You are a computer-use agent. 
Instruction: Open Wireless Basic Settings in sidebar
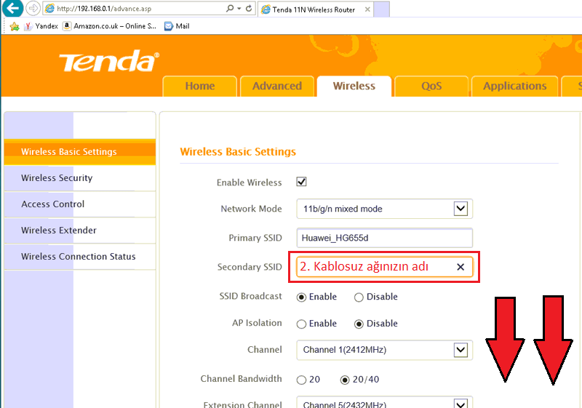tap(80, 152)
